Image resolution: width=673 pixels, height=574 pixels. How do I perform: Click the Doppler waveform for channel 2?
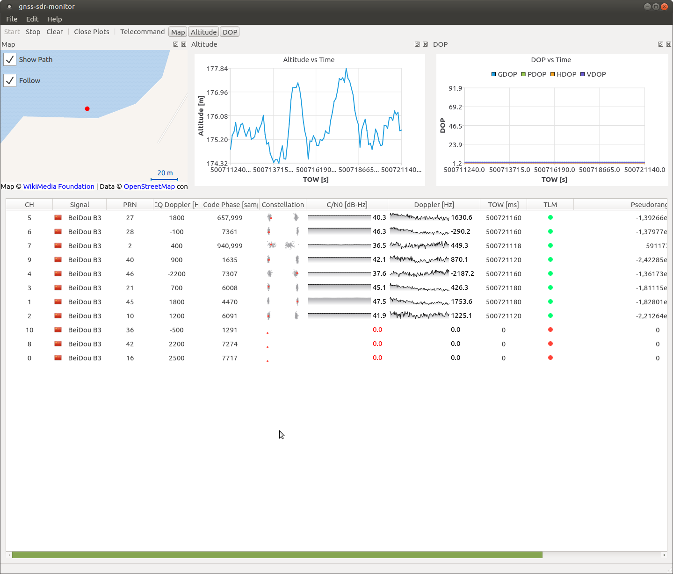click(420, 316)
